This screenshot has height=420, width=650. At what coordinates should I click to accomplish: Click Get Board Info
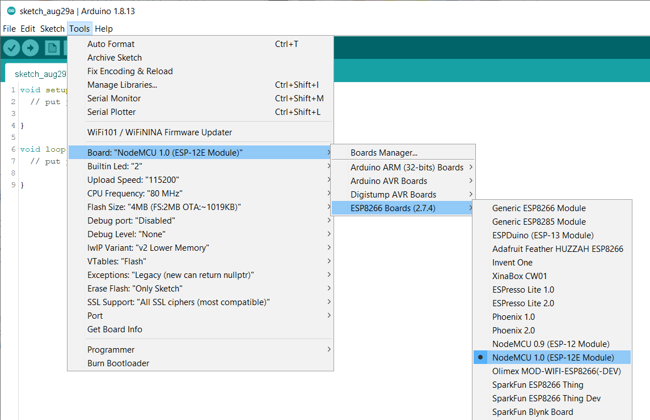pyautogui.click(x=115, y=329)
